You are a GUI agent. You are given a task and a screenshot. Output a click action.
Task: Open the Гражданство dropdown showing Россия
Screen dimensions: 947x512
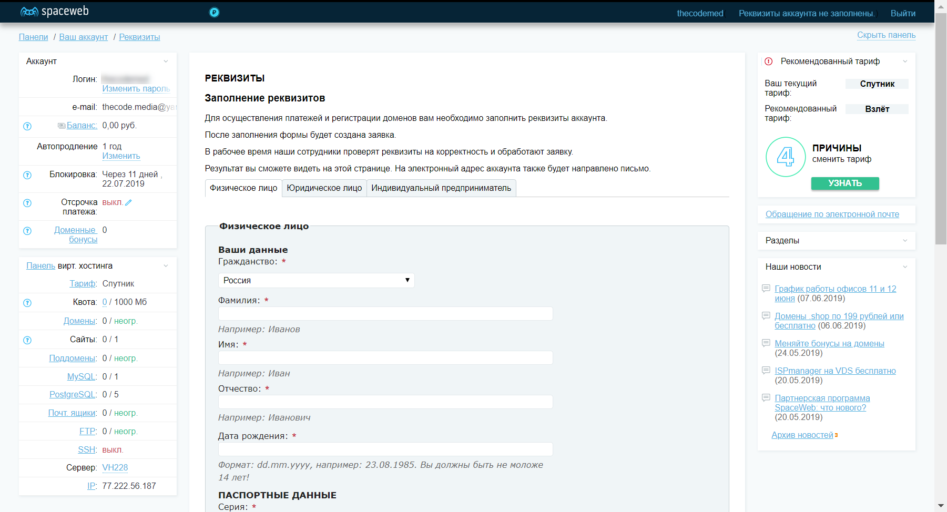click(316, 280)
